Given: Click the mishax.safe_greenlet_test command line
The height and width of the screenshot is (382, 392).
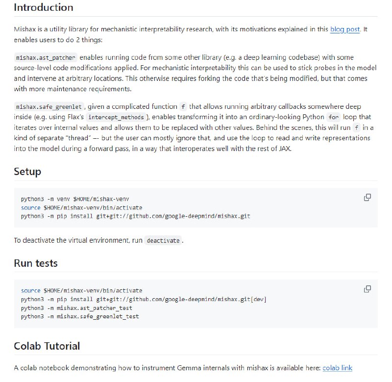Looking at the screenshot, I should [80, 316].
